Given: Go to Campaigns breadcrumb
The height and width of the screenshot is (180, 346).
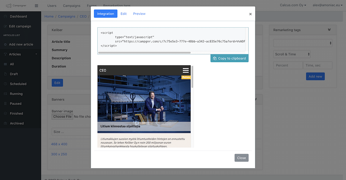Looking at the screenshot, I should (67, 16).
